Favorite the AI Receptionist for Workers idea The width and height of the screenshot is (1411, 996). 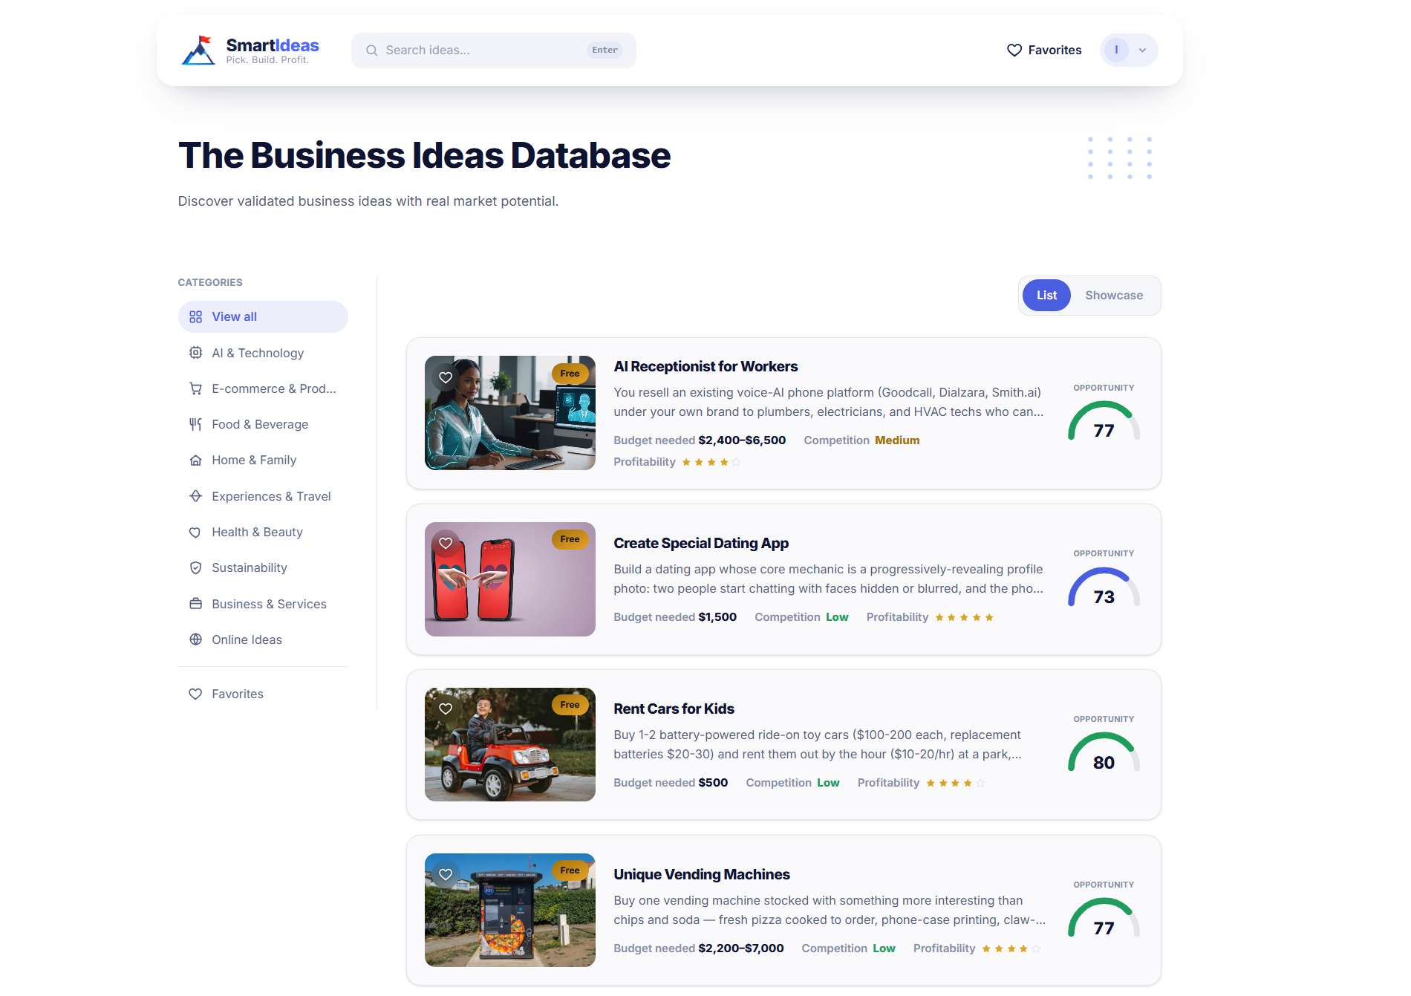446,377
